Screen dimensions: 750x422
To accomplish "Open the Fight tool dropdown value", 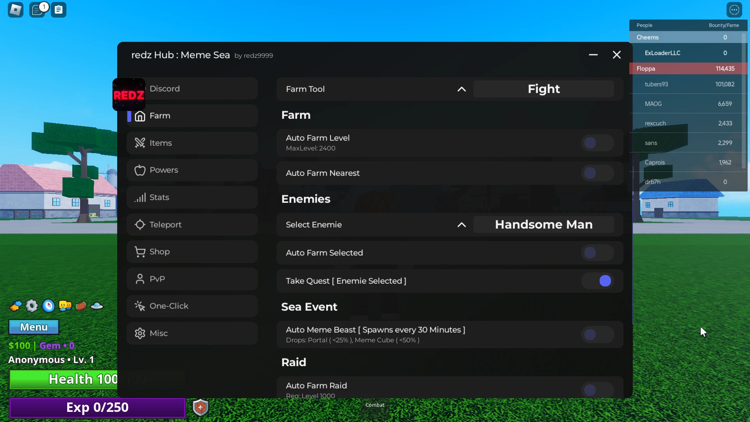I will click(x=544, y=89).
